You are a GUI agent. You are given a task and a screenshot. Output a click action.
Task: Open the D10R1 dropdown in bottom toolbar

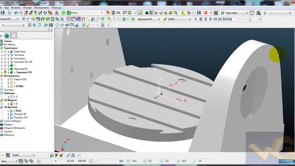(x=34, y=155)
